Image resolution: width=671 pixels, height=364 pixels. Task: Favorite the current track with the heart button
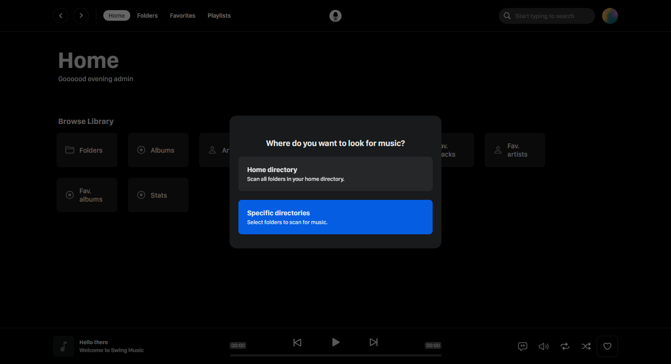[x=607, y=346]
